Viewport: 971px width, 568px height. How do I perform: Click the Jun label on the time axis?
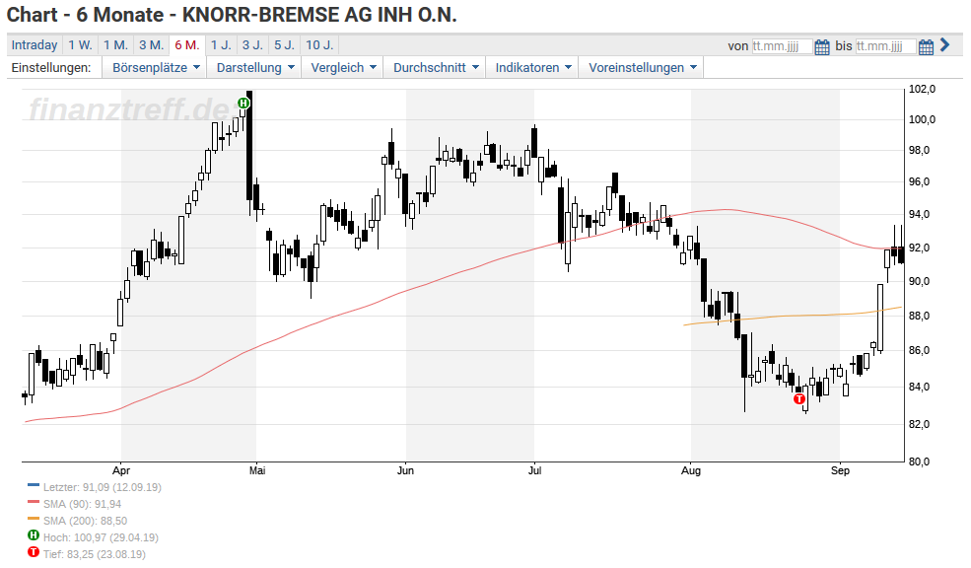[405, 470]
